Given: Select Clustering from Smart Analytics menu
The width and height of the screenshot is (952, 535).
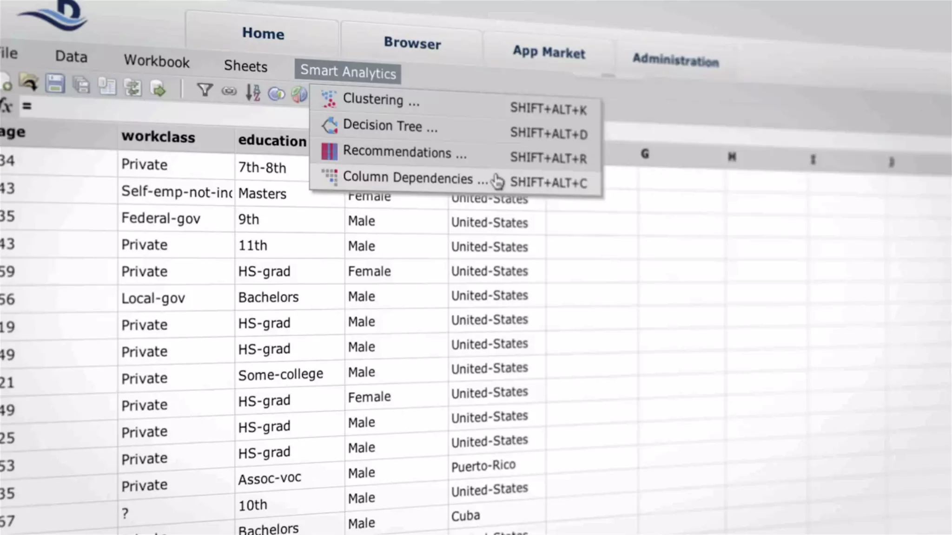Looking at the screenshot, I should pyautogui.click(x=381, y=100).
